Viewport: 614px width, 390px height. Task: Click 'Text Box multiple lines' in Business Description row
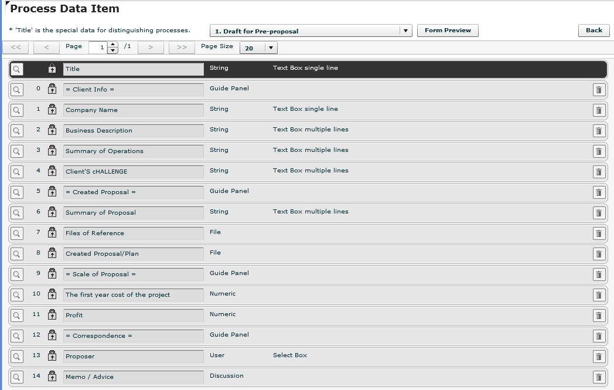tap(311, 130)
